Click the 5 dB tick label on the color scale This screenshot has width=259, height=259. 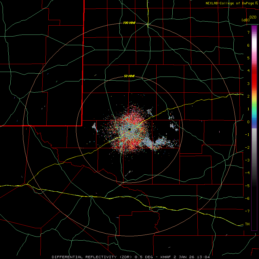point(248,58)
